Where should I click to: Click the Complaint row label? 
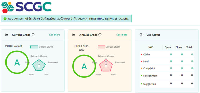pos(149,68)
